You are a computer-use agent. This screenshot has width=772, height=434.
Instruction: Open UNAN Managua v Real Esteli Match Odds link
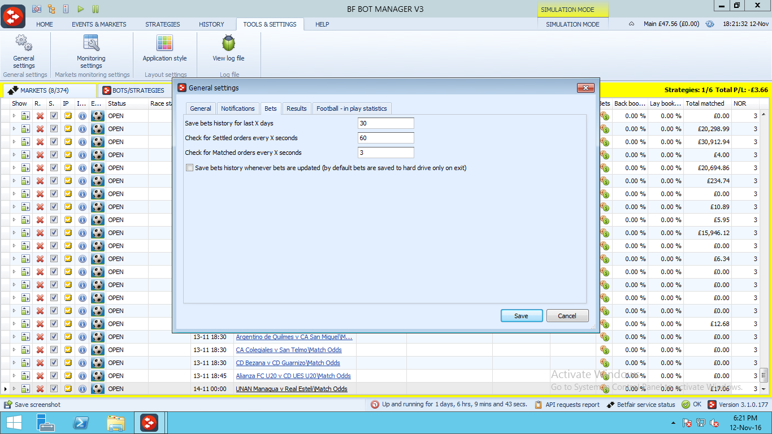[x=292, y=389]
